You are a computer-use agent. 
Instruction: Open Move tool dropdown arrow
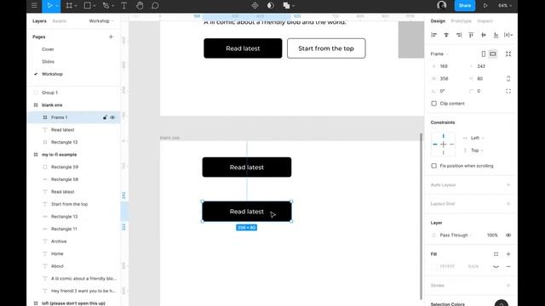point(57,6)
